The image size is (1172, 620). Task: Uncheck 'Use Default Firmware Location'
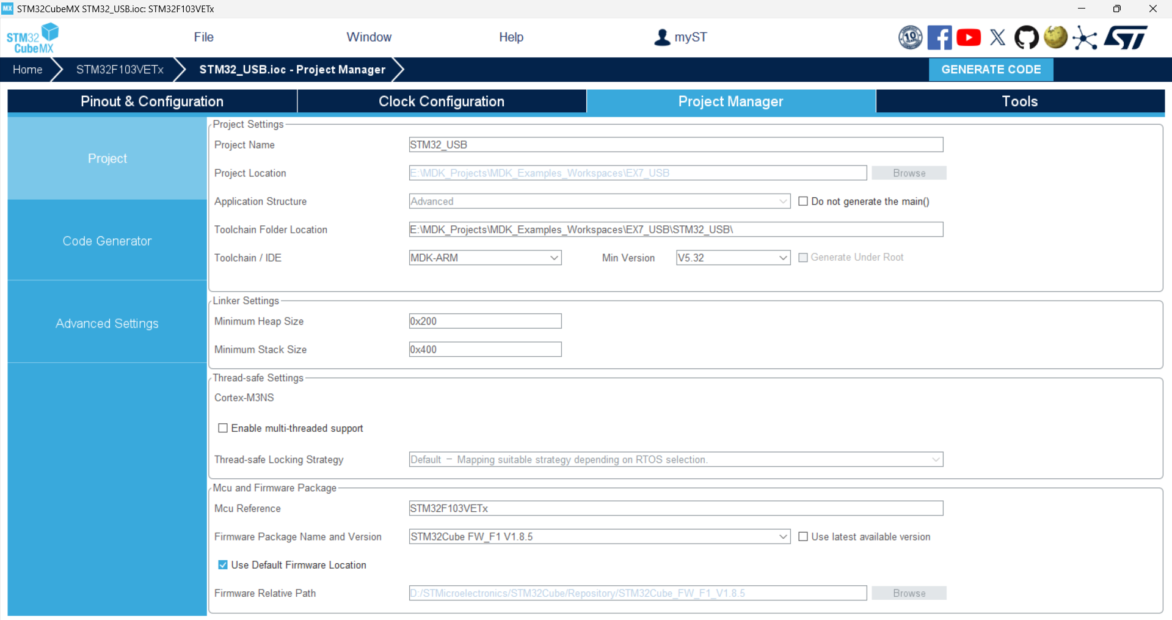(223, 565)
